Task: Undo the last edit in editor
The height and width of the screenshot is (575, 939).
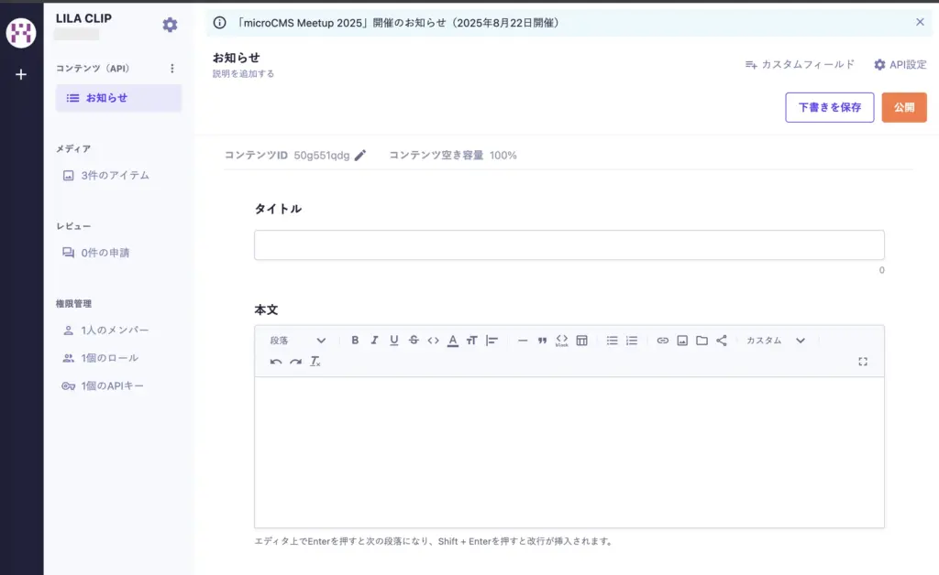Action: 275,362
